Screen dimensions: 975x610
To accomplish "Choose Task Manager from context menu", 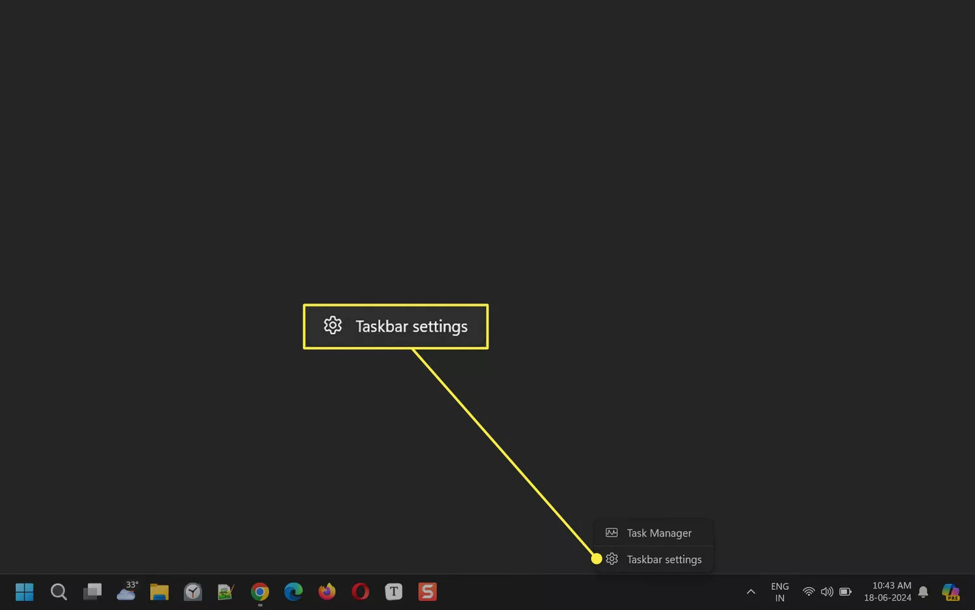I will [x=654, y=533].
